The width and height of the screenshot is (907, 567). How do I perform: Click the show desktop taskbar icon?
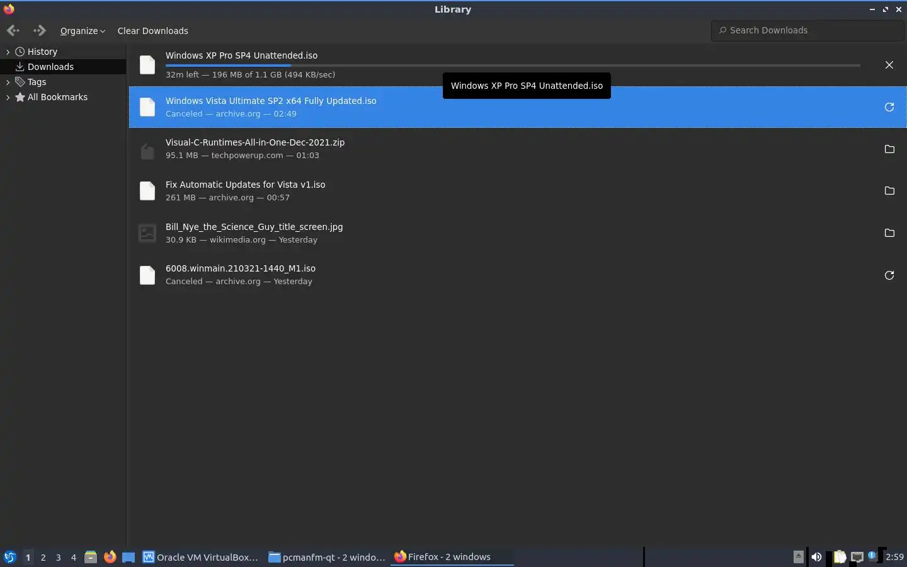click(128, 557)
